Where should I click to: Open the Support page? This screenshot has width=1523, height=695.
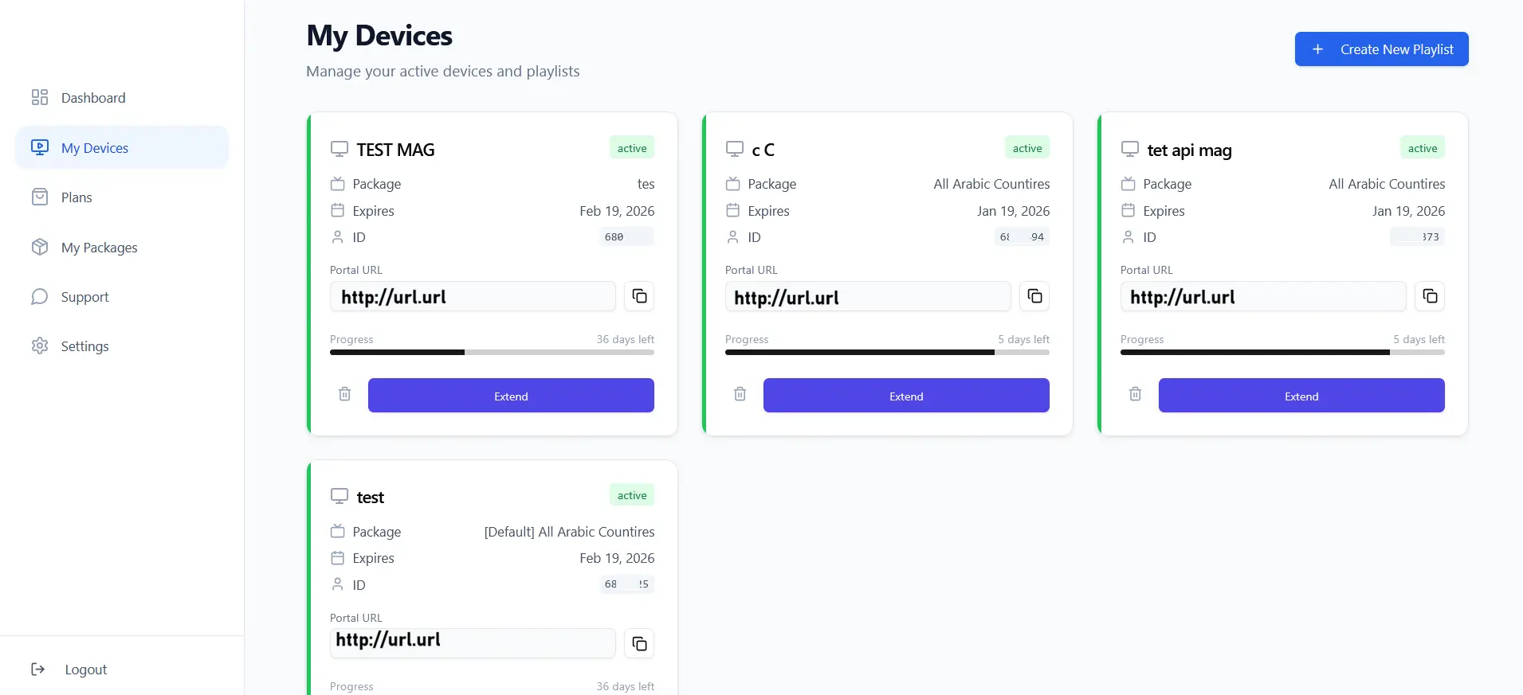tap(84, 297)
